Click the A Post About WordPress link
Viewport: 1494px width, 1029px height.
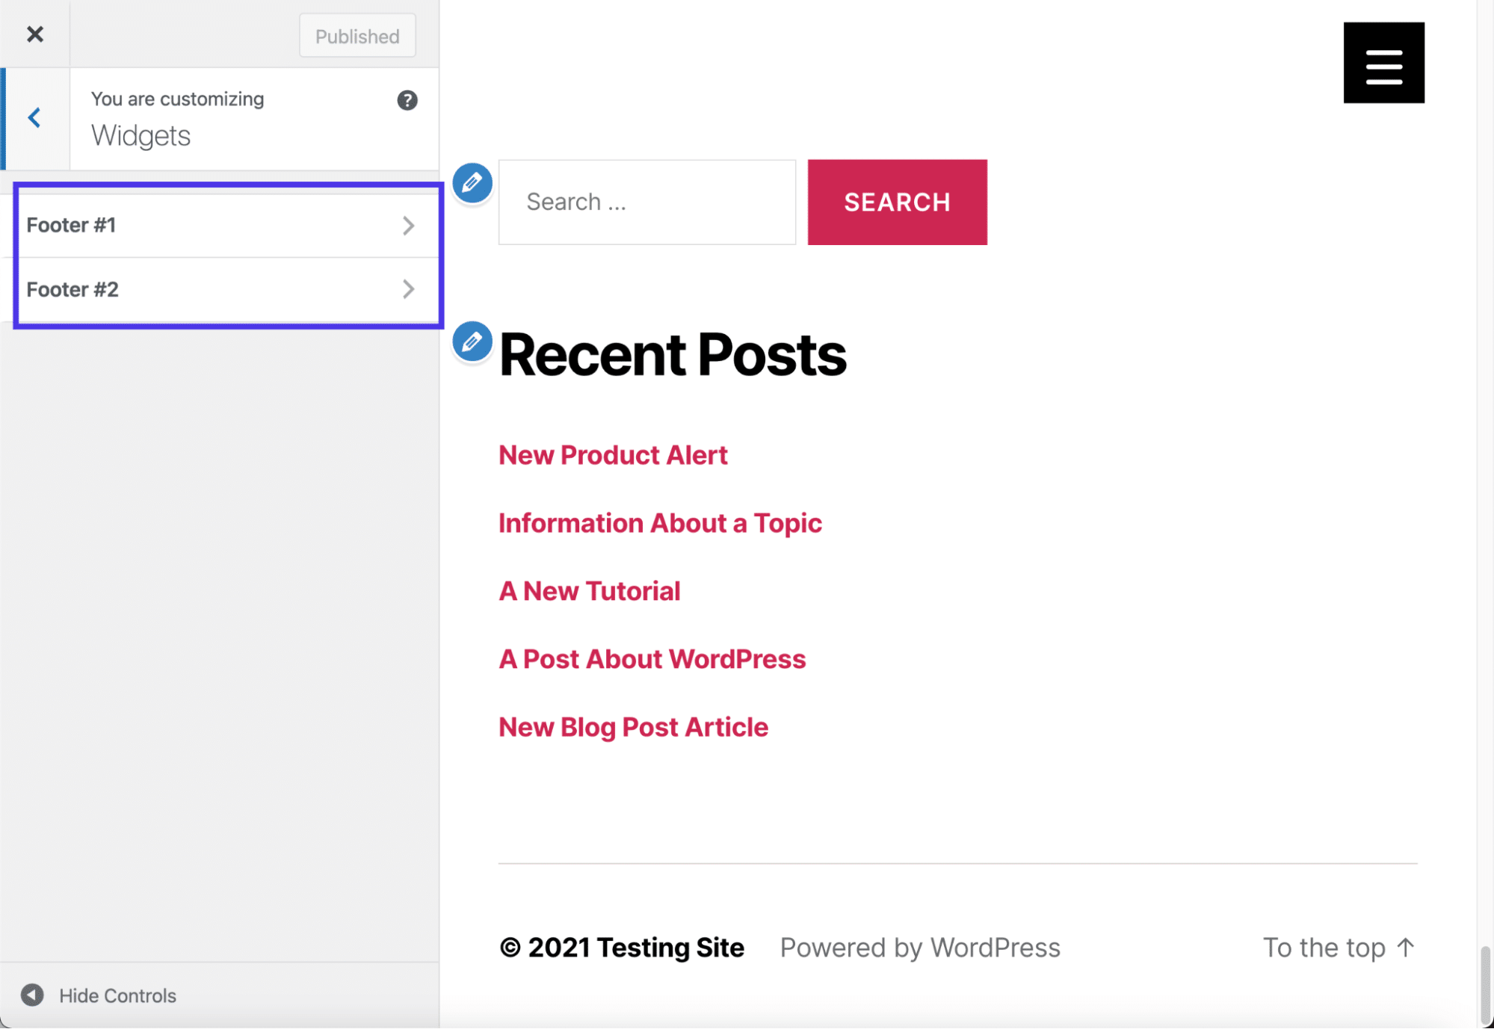click(652, 658)
